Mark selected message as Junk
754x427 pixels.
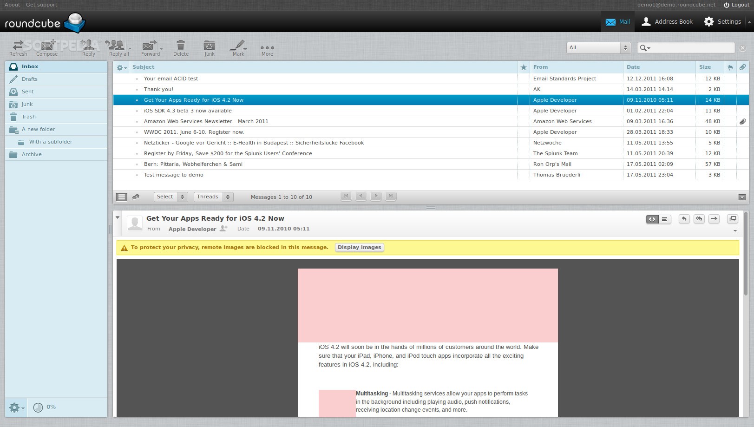click(210, 48)
